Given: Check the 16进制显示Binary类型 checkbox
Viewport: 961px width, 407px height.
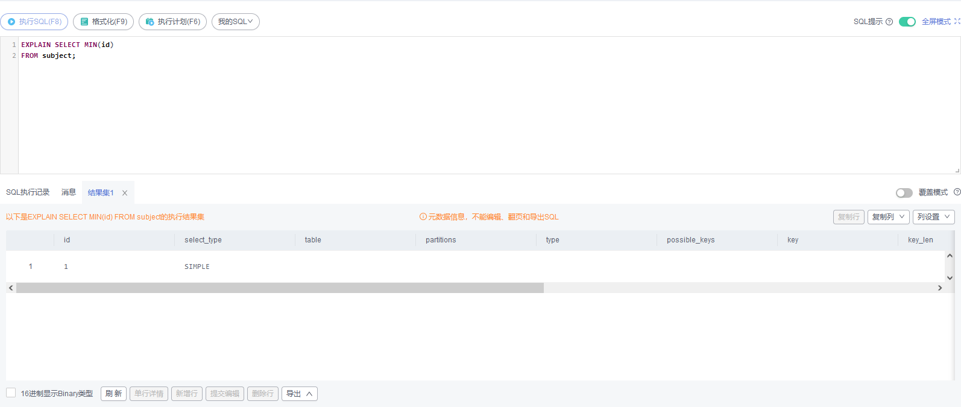Looking at the screenshot, I should point(11,393).
